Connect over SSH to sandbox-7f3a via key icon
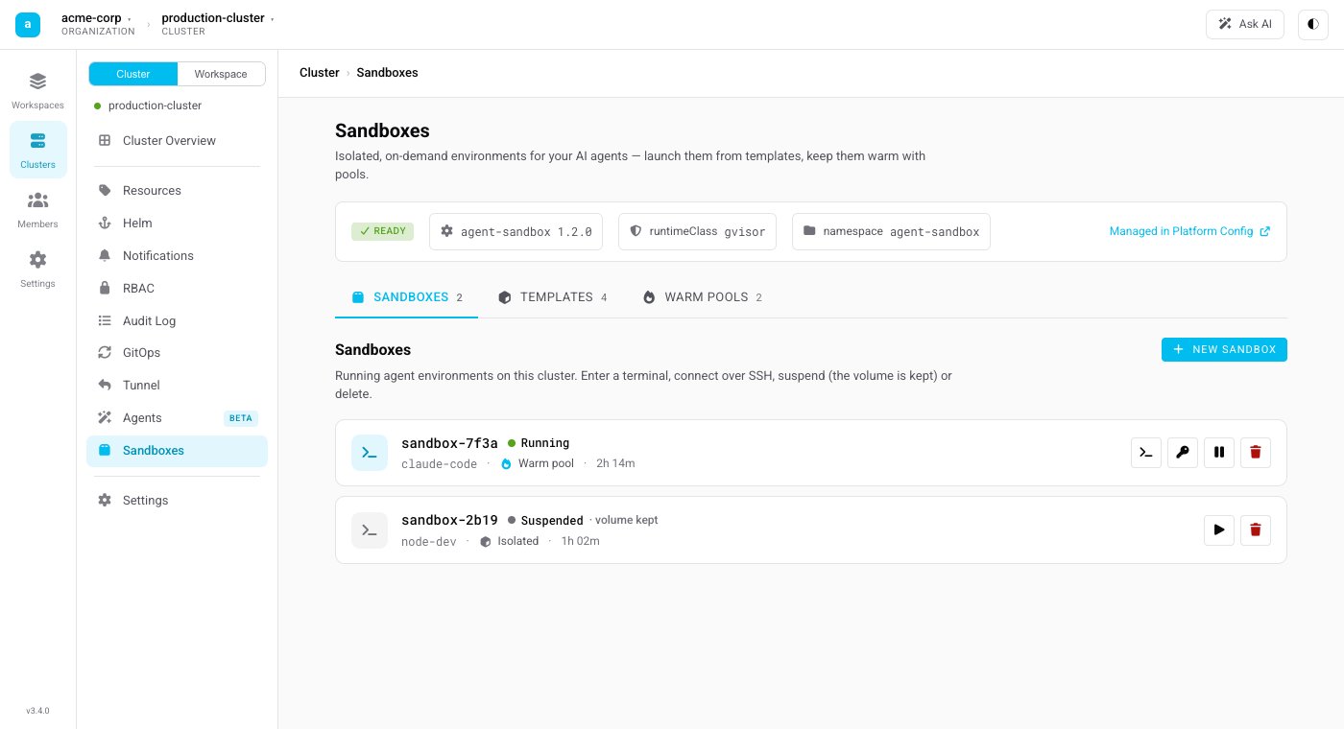Image resolution: width=1344 pixels, height=729 pixels. [x=1183, y=453]
